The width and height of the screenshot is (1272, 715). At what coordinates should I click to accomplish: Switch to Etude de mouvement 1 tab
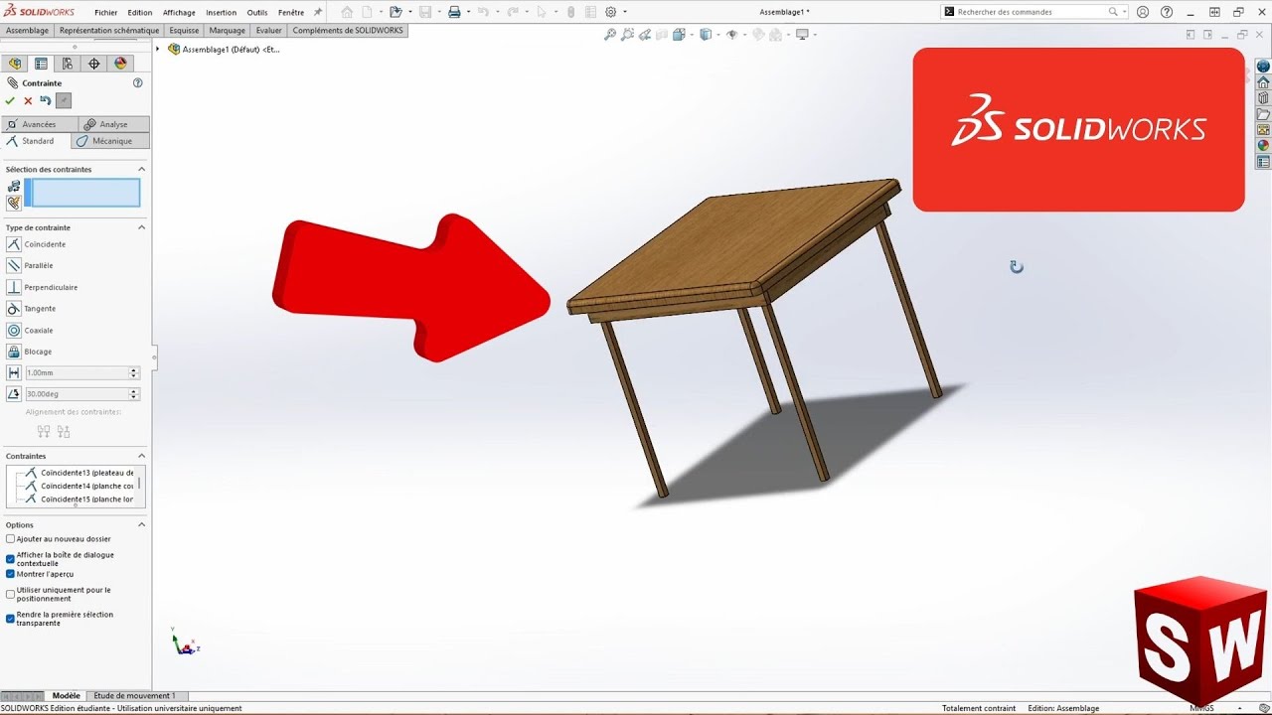134,696
